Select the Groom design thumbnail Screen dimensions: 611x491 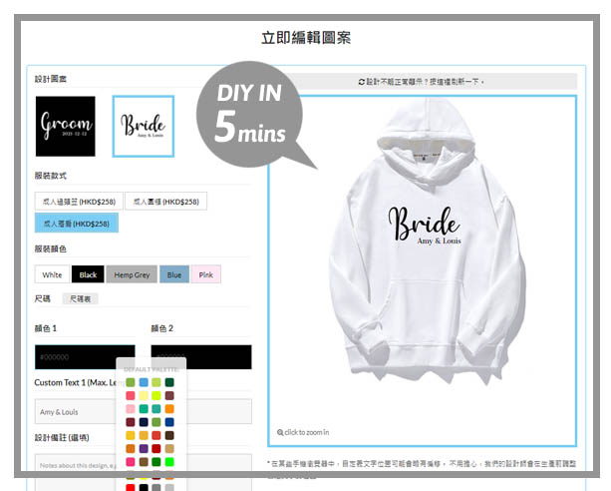(x=66, y=127)
